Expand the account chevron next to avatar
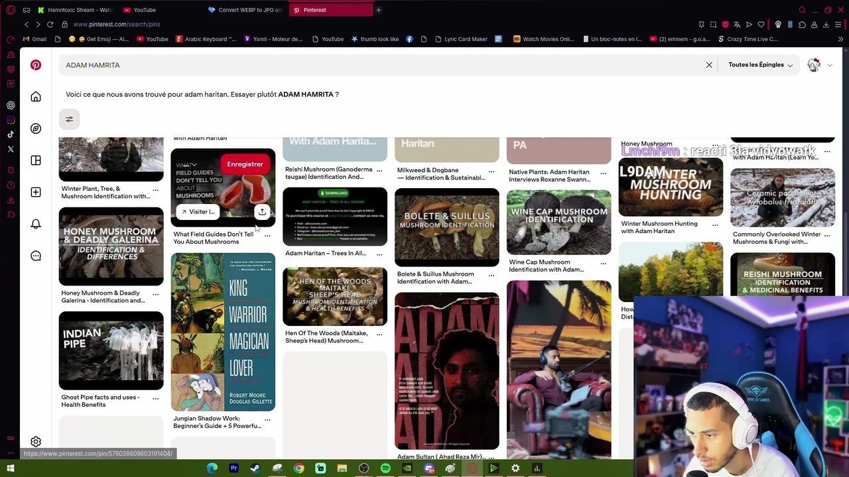This screenshot has width=849, height=477. click(830, 65)
